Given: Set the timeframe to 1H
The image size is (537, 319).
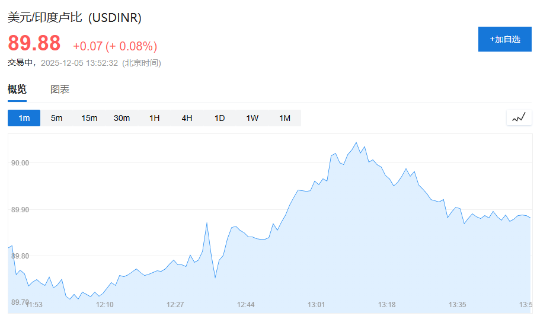Looking at the screenshot, I should tap(154, 118).
